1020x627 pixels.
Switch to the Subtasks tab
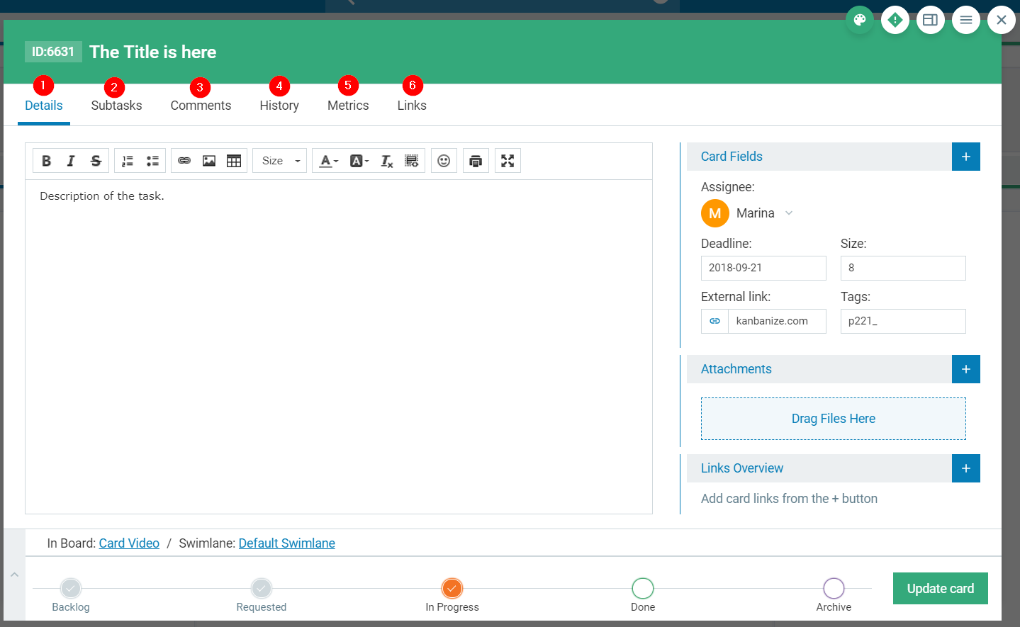coord(116,105)
